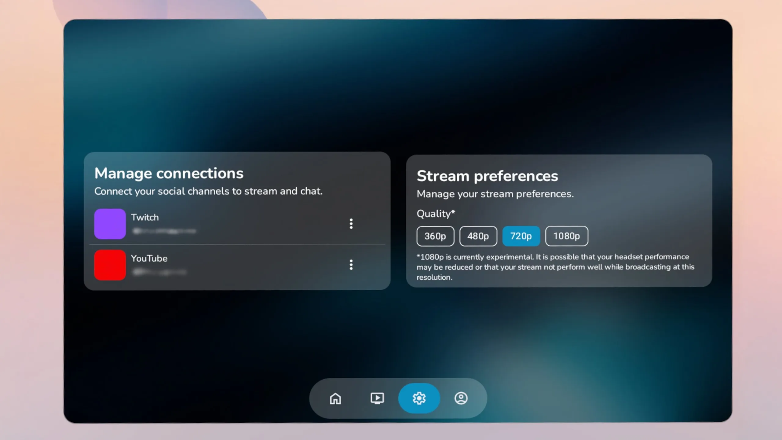The height and width of the screenshot is (440, 782).
Task: Click the Stream preferences heading
Action: point(487,176)
